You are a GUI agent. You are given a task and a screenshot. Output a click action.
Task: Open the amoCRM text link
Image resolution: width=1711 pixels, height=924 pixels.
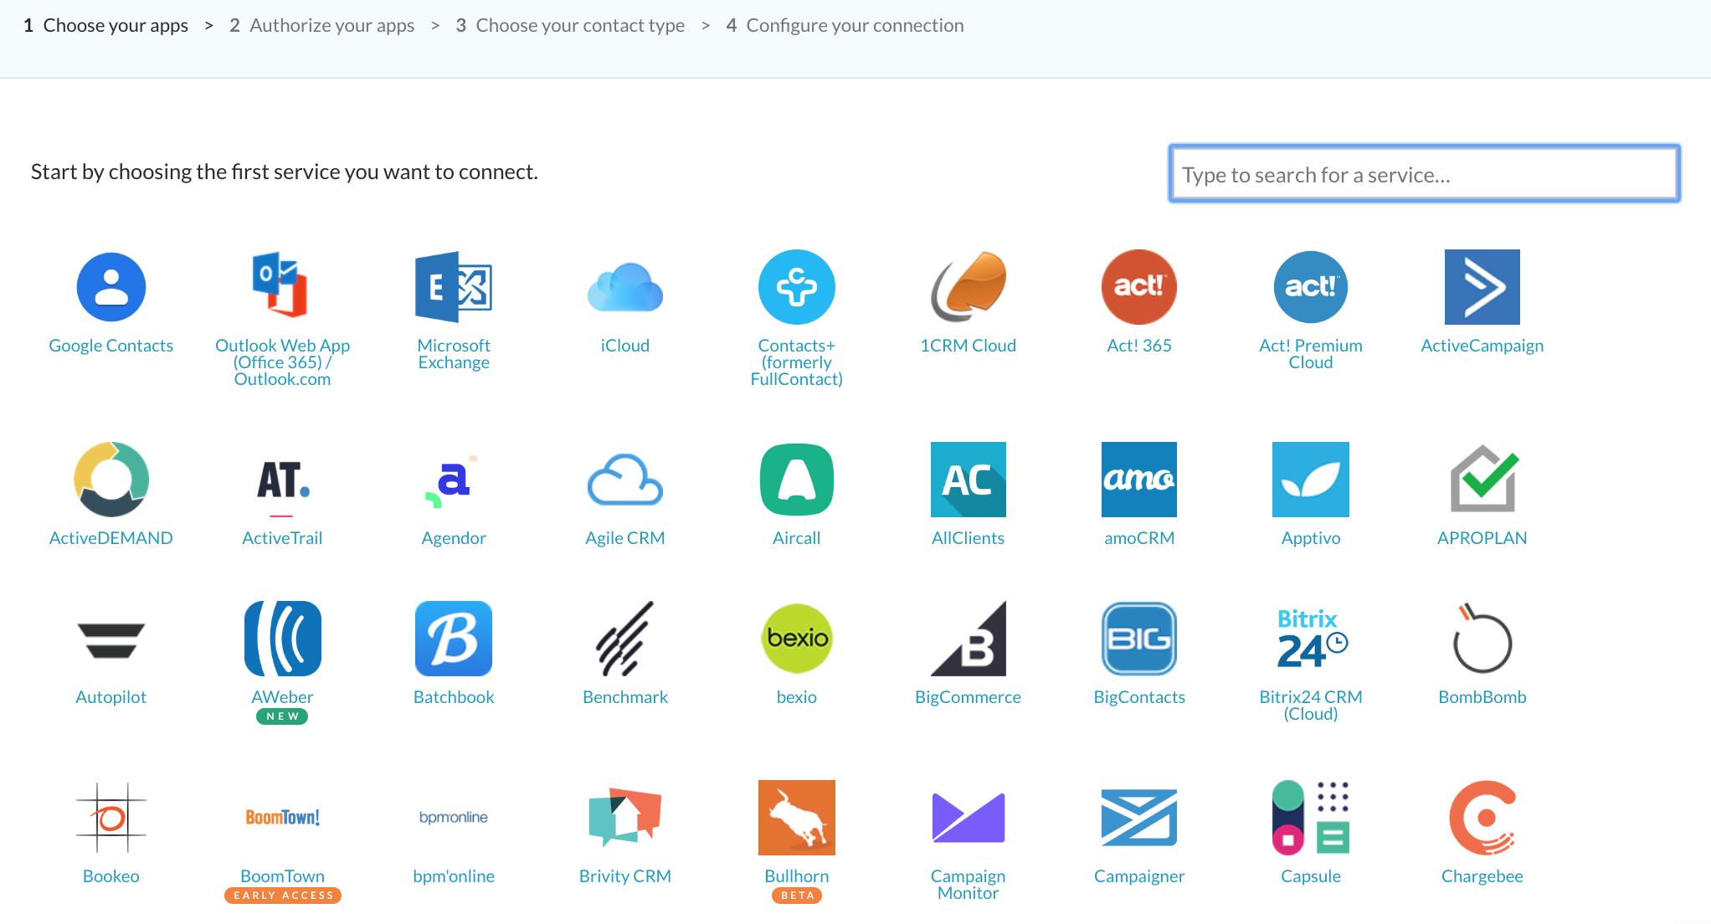point(1139,538)
